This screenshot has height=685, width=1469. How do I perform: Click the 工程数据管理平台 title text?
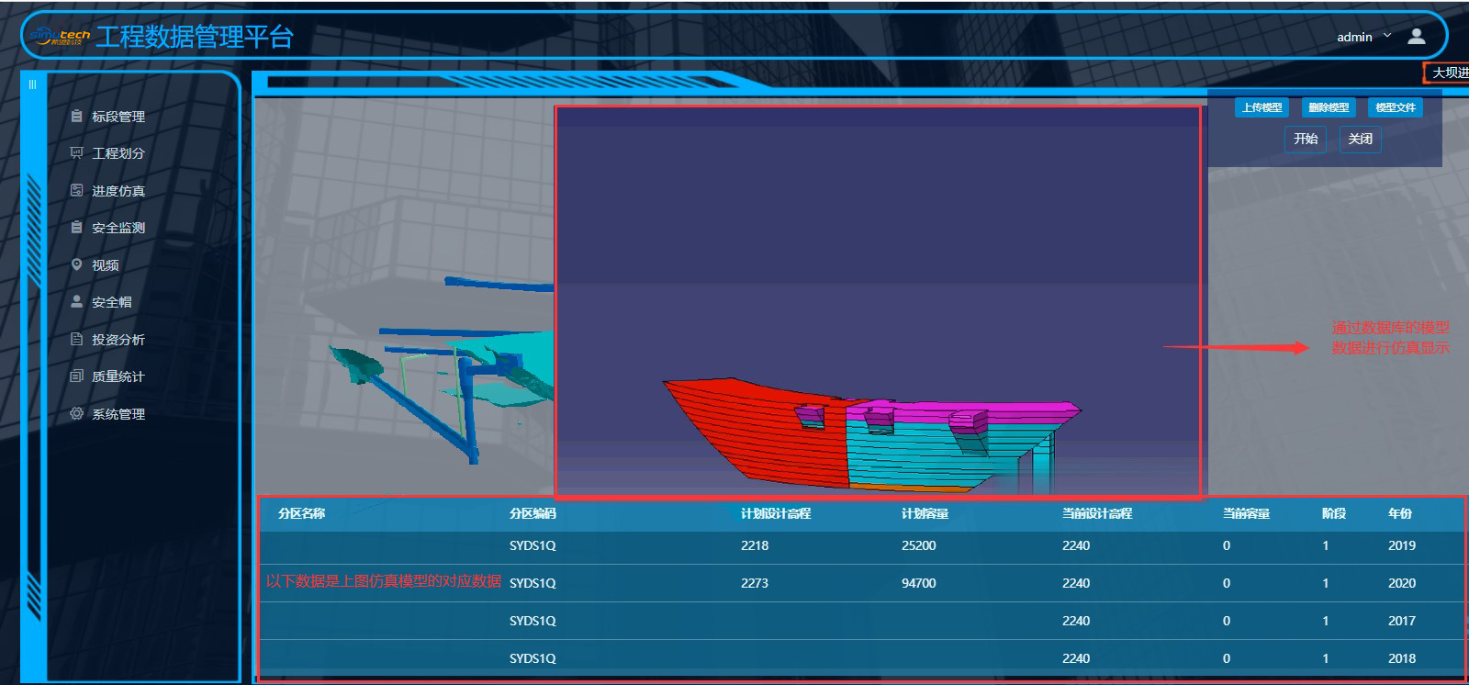coord(195,37)
